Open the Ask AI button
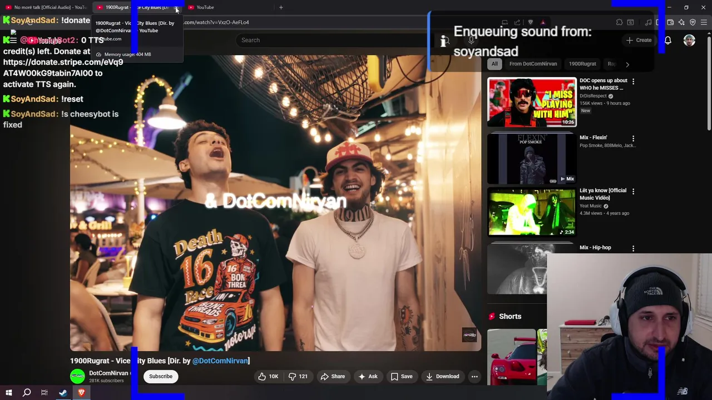 point(368,377)
